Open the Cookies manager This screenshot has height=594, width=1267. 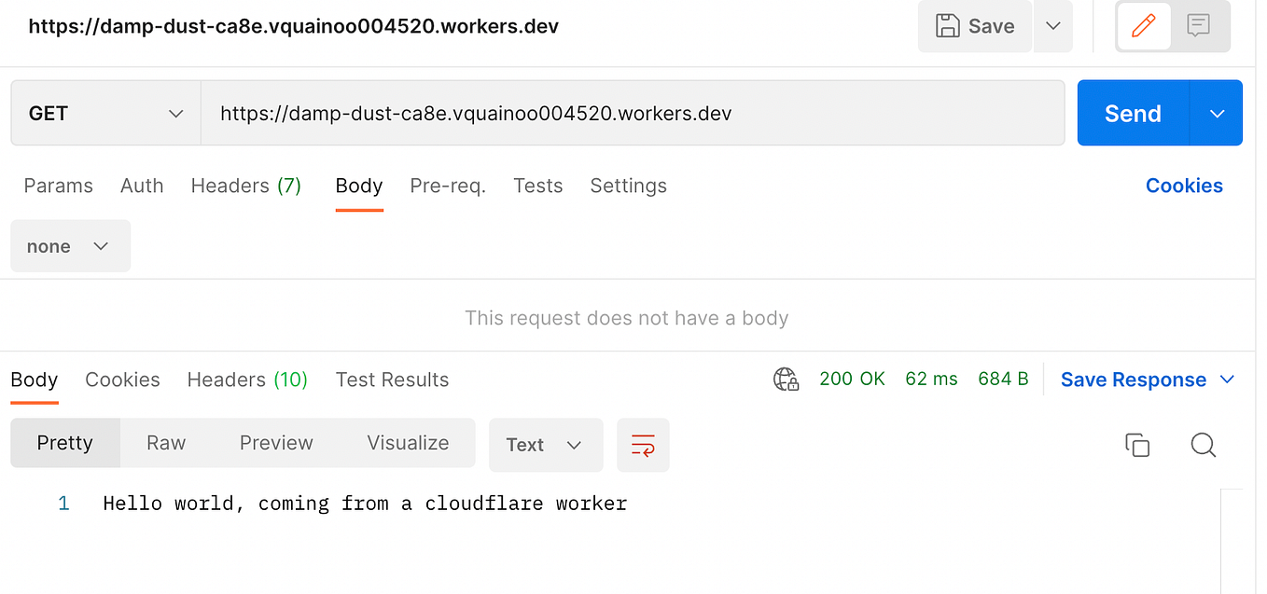[x=1184, y=186]
